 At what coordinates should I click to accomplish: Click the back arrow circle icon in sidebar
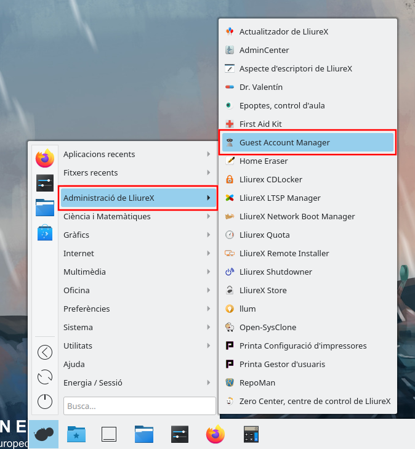pos(45,352)
